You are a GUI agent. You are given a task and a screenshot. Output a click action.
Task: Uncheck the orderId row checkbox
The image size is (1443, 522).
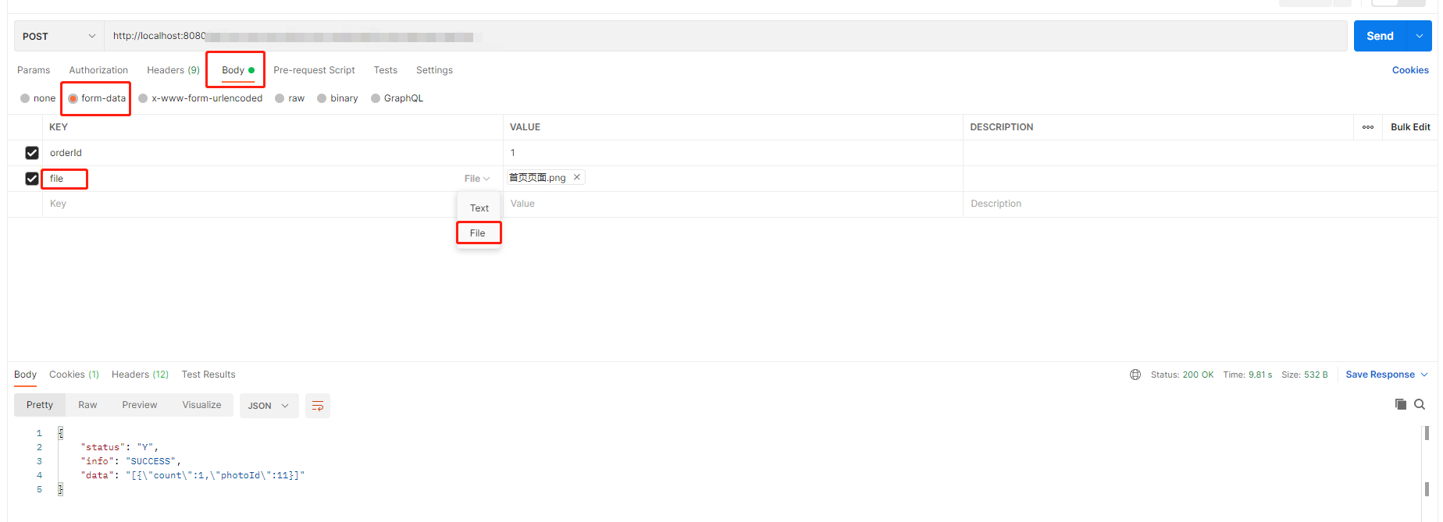pos(32,153)
